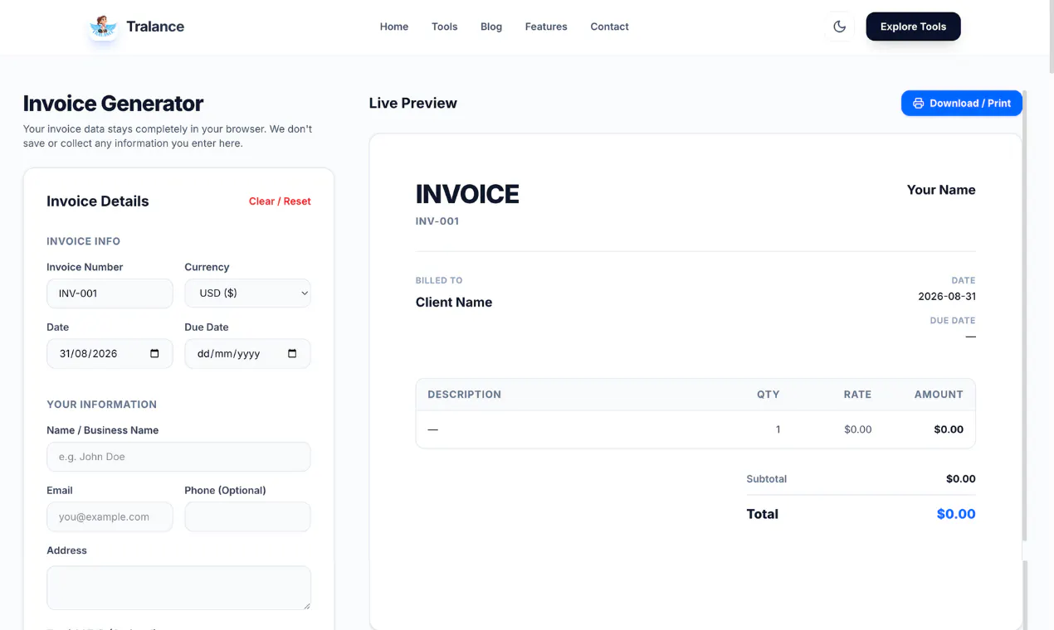
Task: Click the Tralance brand name
Action: [x=155, y=27]
